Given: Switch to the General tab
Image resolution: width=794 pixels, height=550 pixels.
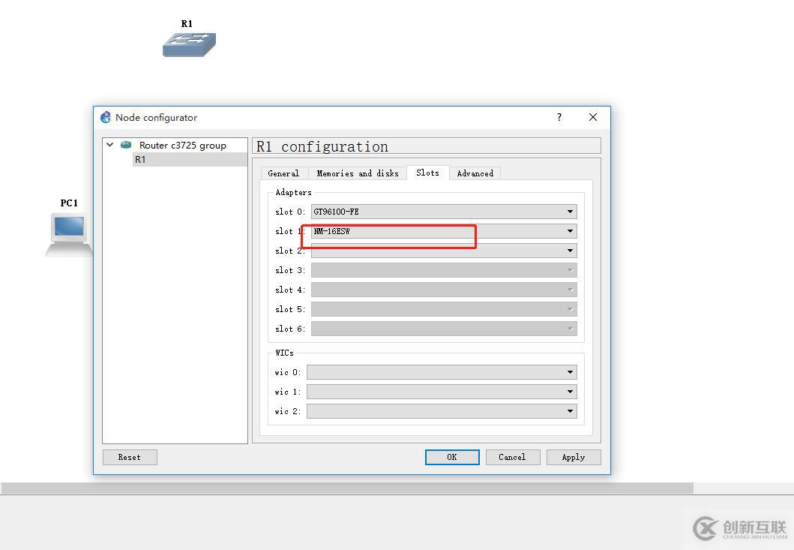Looking at the screenshot, I should [x=283, y=173].
